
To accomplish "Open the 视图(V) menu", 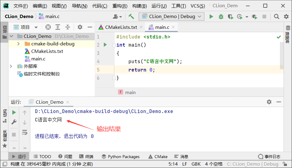I will click(x=59, y=6).
